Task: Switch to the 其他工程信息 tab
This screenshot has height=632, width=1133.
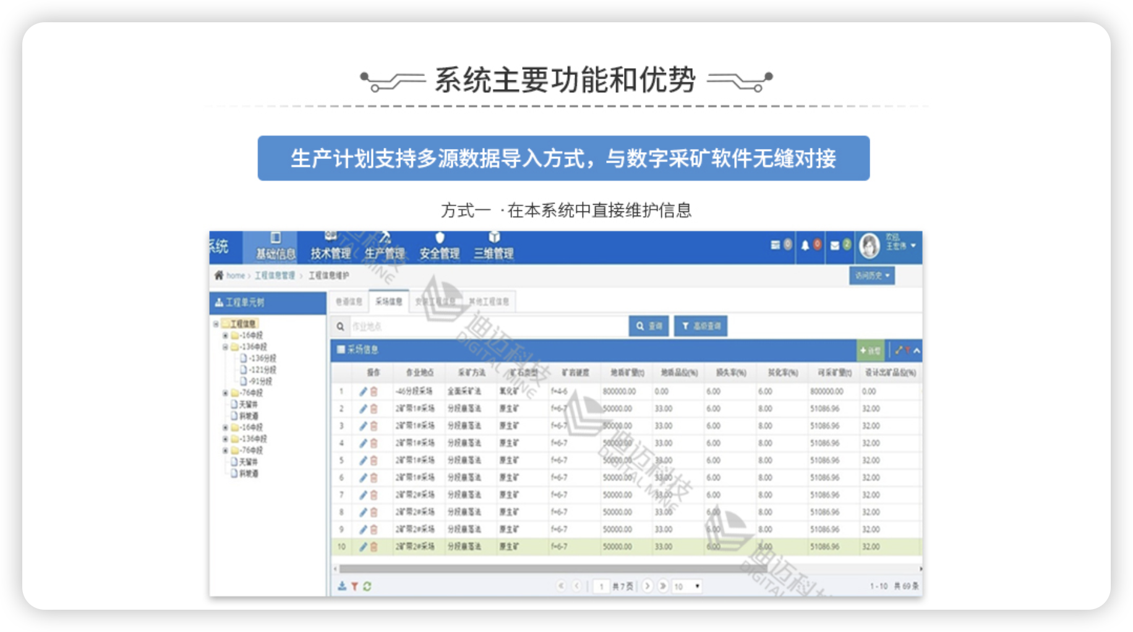Action: [x=489, y=302]
